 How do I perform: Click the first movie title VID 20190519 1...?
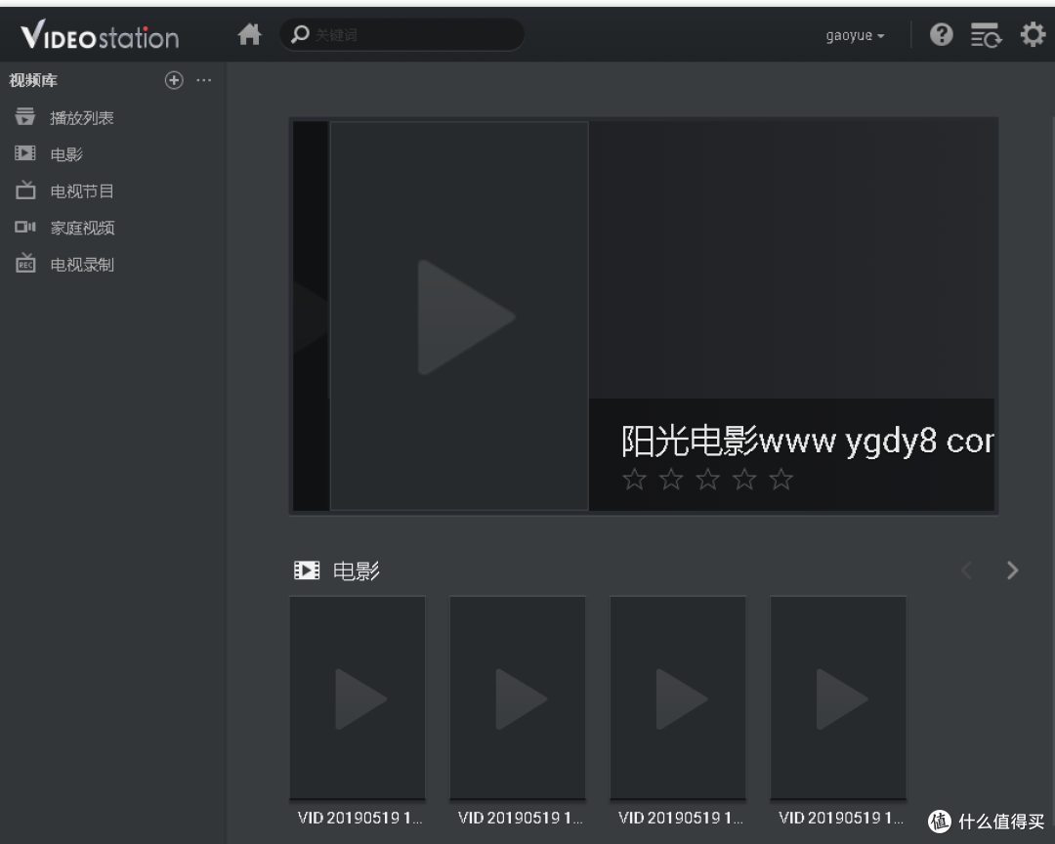point(359,818)
